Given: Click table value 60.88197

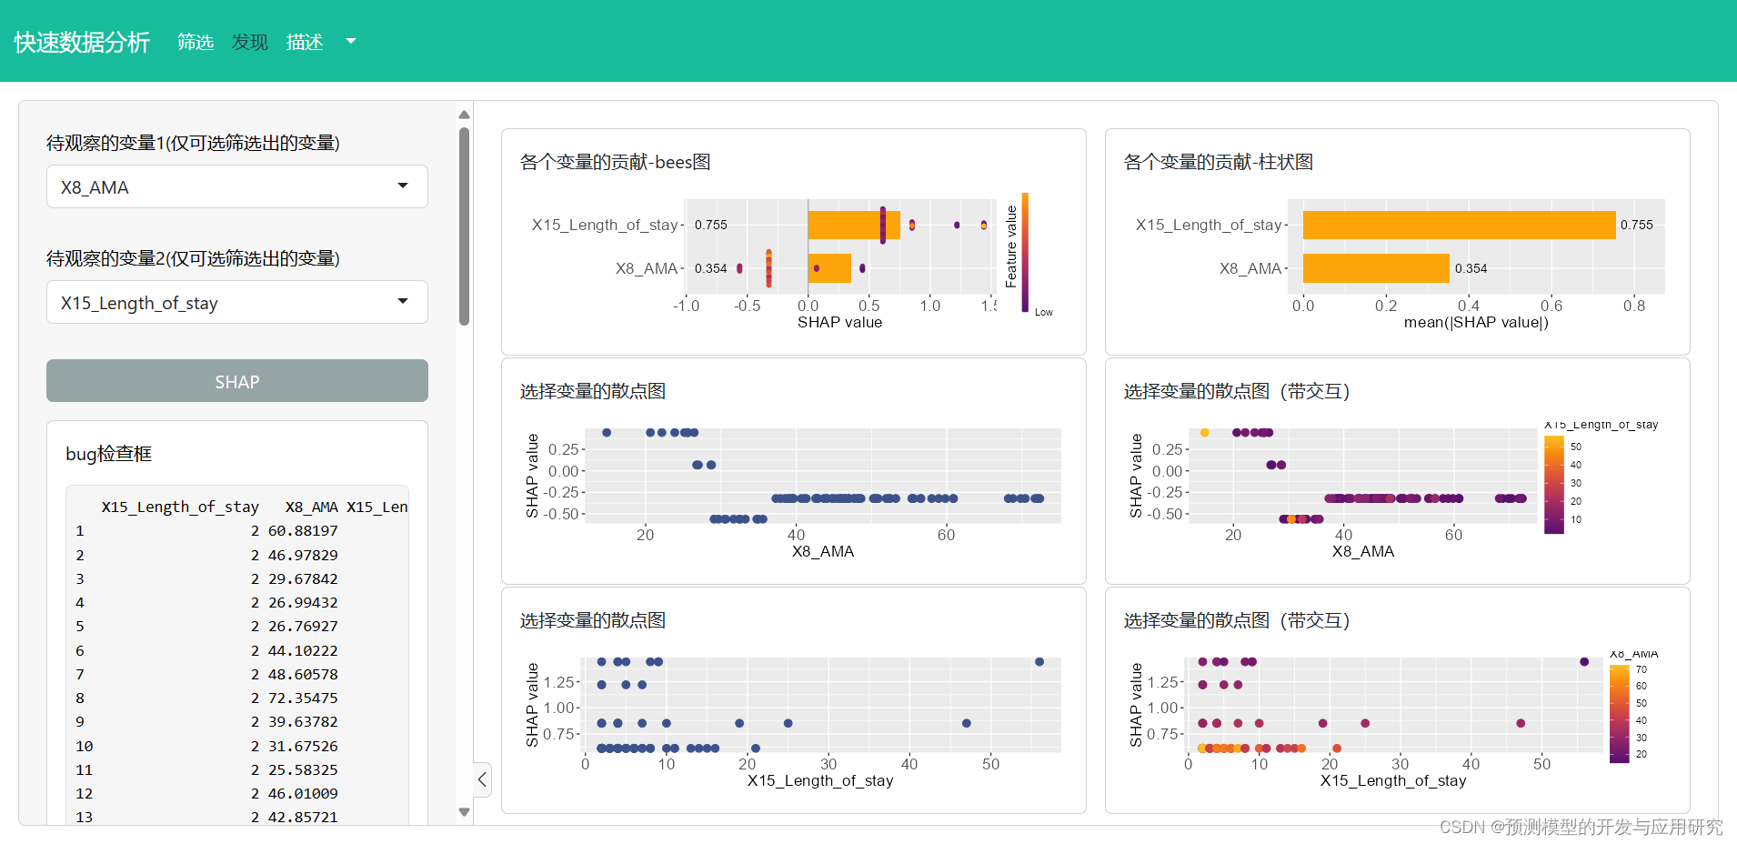Looking at the screenshot, I should tap(303, 531).
